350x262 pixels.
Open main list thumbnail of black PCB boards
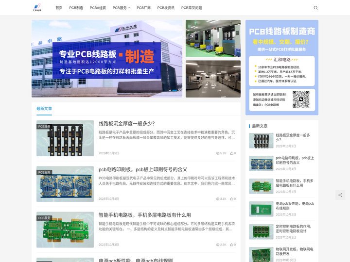coord(65,138)
